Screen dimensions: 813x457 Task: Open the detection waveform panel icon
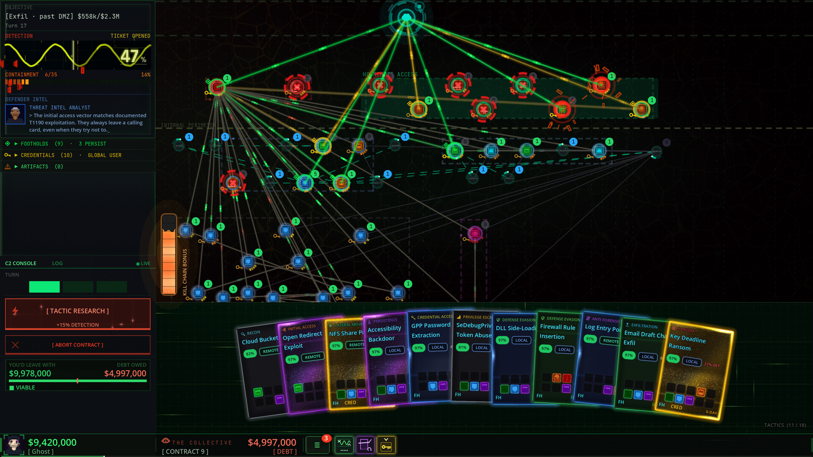click(x=344, y=445)
